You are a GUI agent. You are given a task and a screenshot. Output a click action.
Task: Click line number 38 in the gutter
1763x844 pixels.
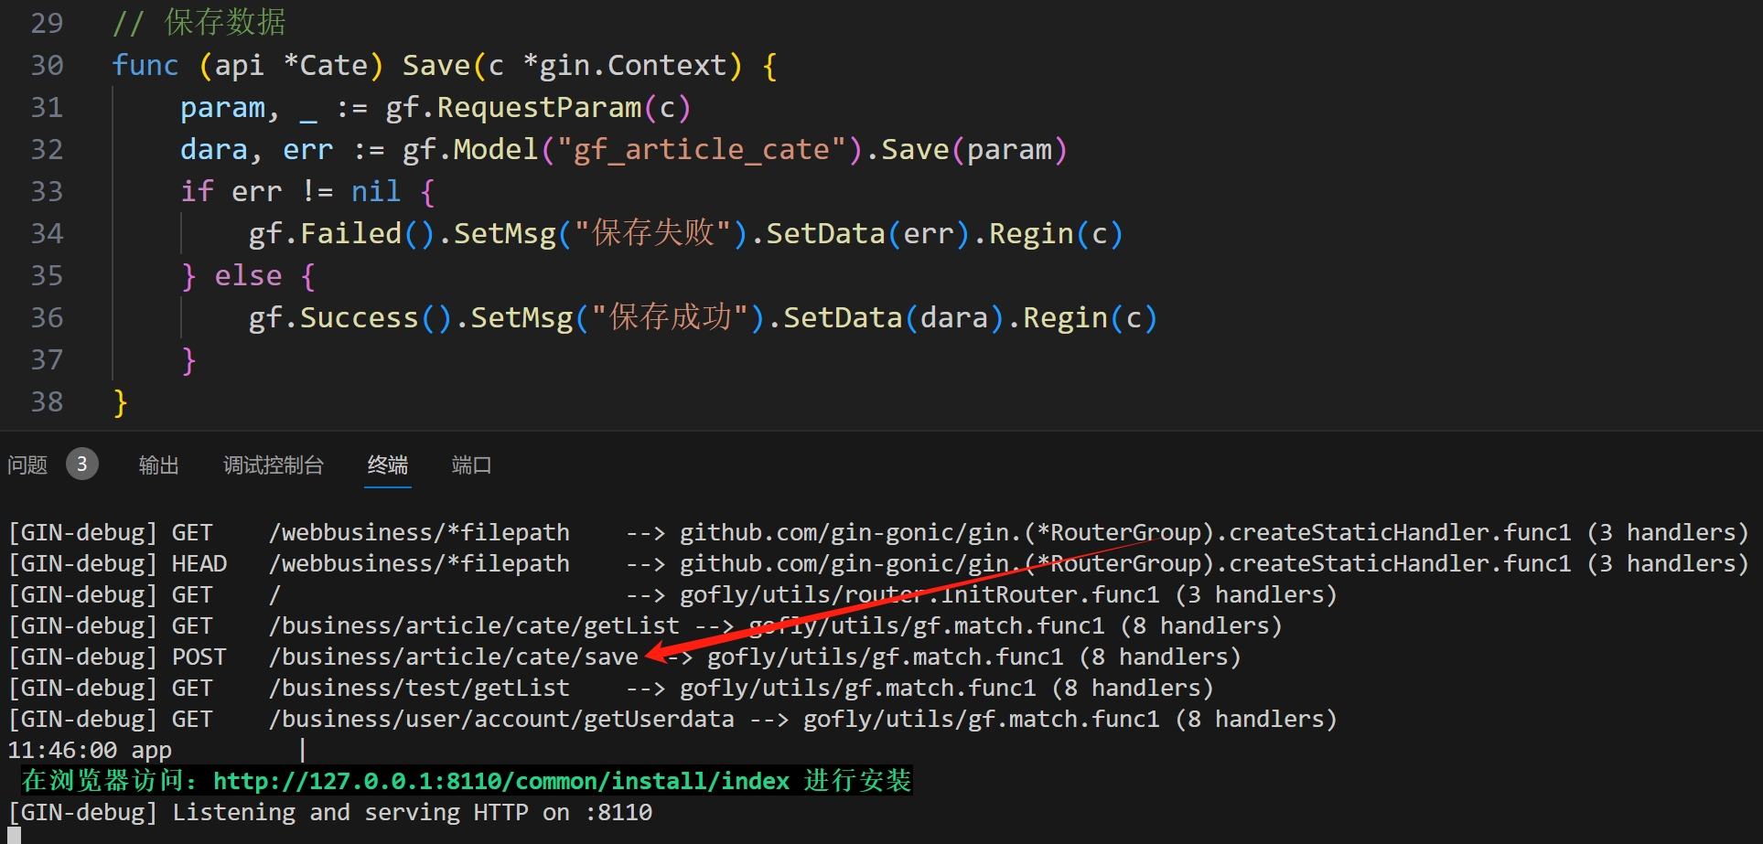click(x=47, y=402)
